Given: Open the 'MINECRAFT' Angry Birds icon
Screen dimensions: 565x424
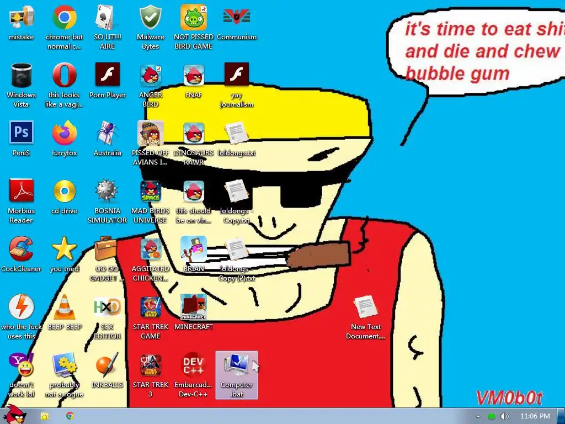Looking at the screenshot, I should [x=194, y=314].
